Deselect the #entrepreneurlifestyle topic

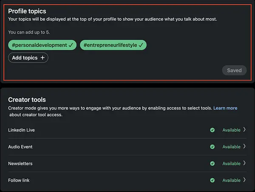coord(113,45)
